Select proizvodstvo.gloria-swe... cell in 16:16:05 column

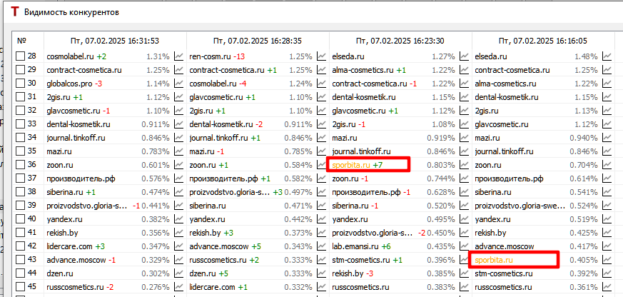(x=543, y=206)
